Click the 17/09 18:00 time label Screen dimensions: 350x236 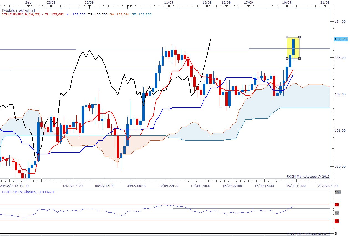coord(264,185)
